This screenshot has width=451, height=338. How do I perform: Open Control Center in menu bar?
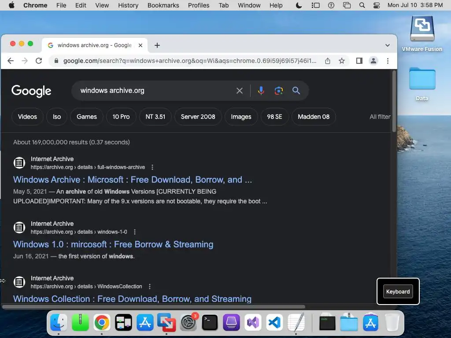[x=377, y=5]
